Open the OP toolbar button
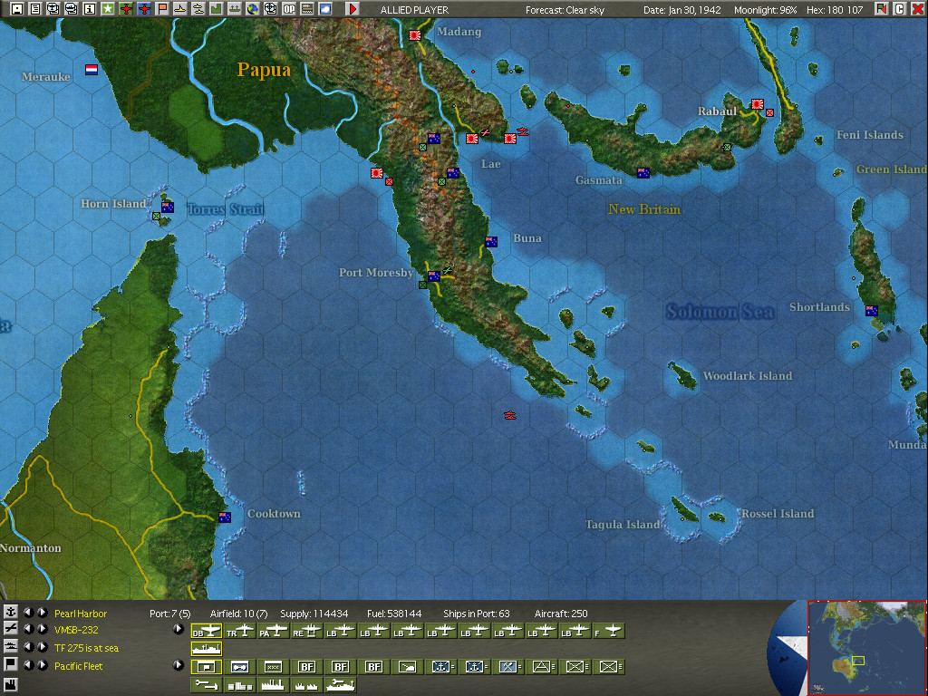The height and width of the screenshot is (696, 928). (x=289, y=9)
